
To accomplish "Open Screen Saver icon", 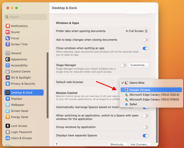I will (x=8, y=111).
